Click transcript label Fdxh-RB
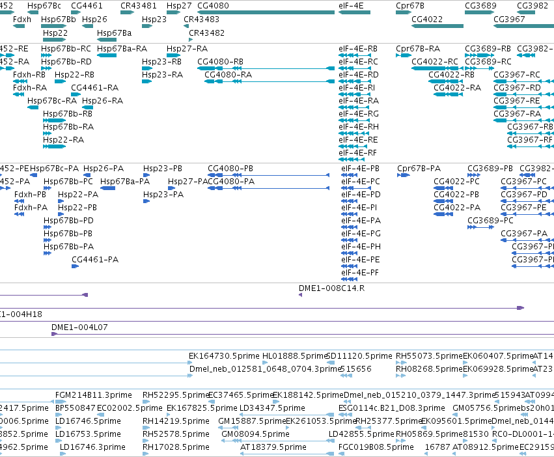The width and height of the screenshot is (554, 457). click(x=29, y=75)
